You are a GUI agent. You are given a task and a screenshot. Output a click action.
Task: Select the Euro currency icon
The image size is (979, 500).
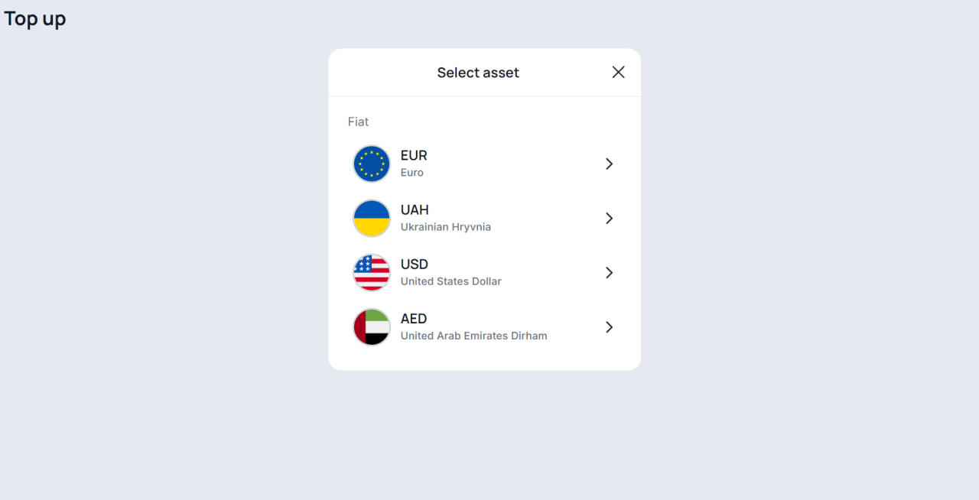click(x=371, y=163)
